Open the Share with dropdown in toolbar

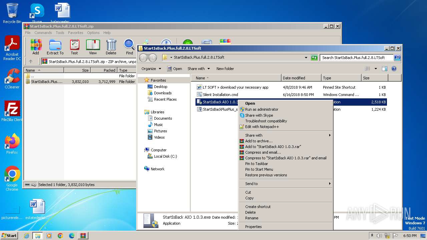coord(199,69)
